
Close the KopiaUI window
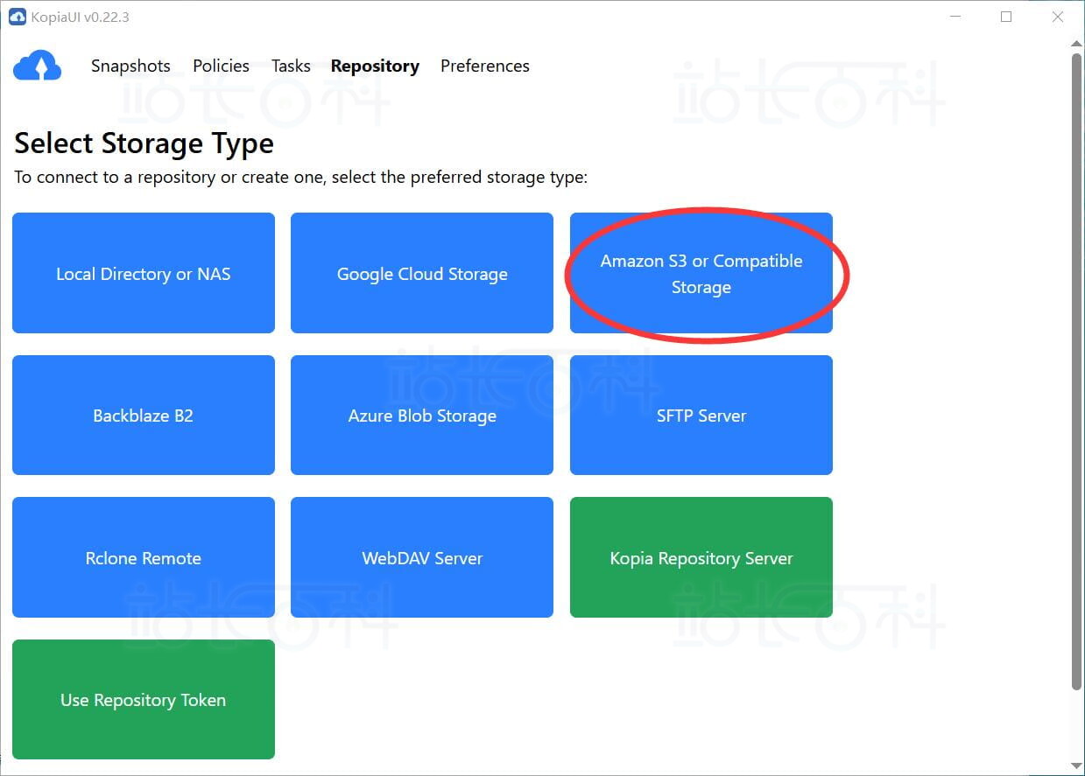tap(1057, 17)
